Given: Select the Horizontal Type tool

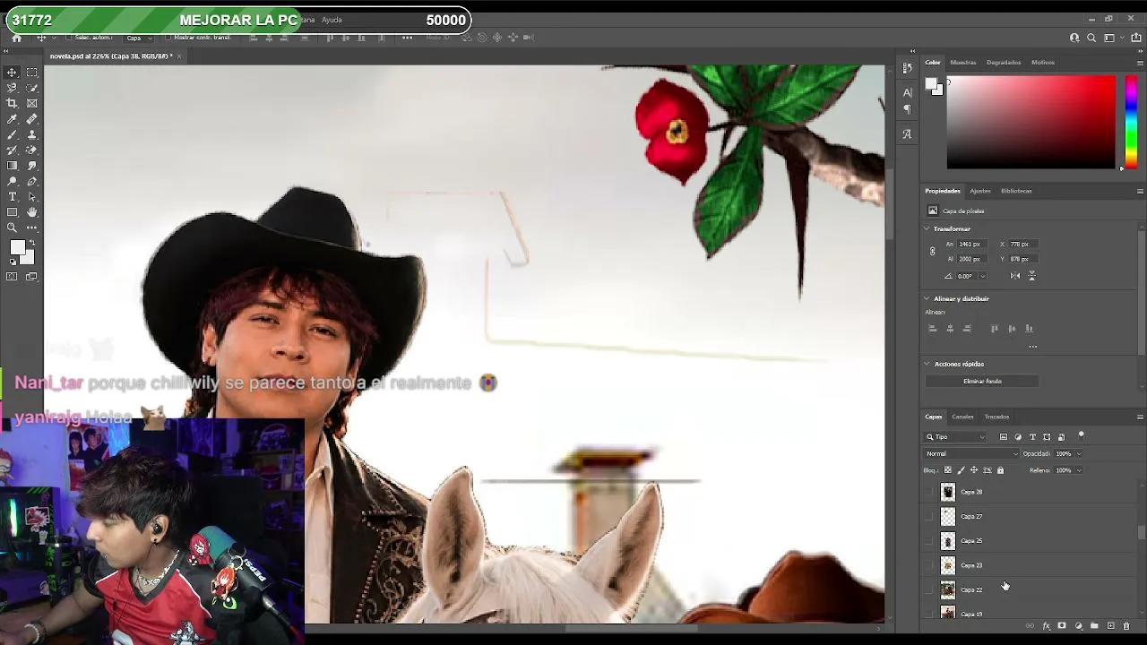Looking at the screenshot, I should tap(12, 197).
